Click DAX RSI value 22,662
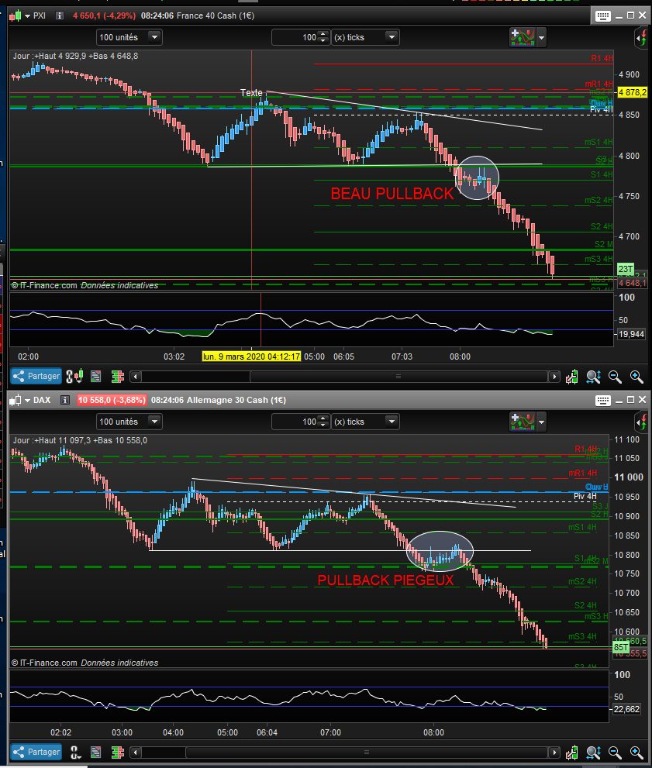The width and height of the screenshot is (652, 768). click(x=626, y=709)
